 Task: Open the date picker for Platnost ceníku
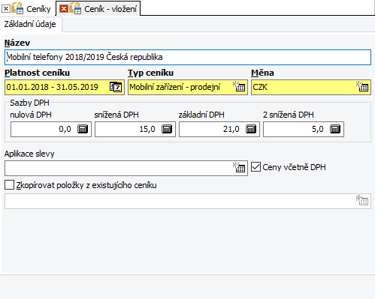116,87
